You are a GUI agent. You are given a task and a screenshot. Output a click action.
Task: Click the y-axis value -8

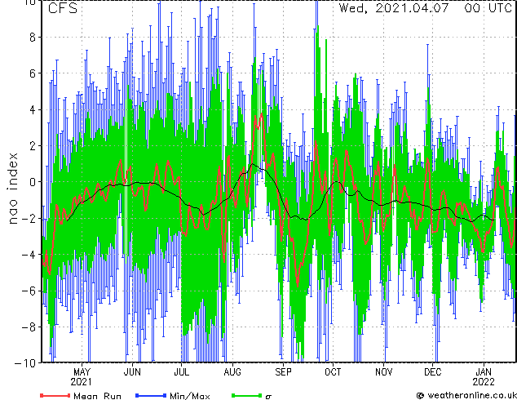pyautogui.click(x=29, y=327)
